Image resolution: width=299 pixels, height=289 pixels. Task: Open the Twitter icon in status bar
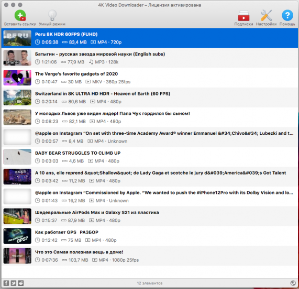click(x=13, y=283)
